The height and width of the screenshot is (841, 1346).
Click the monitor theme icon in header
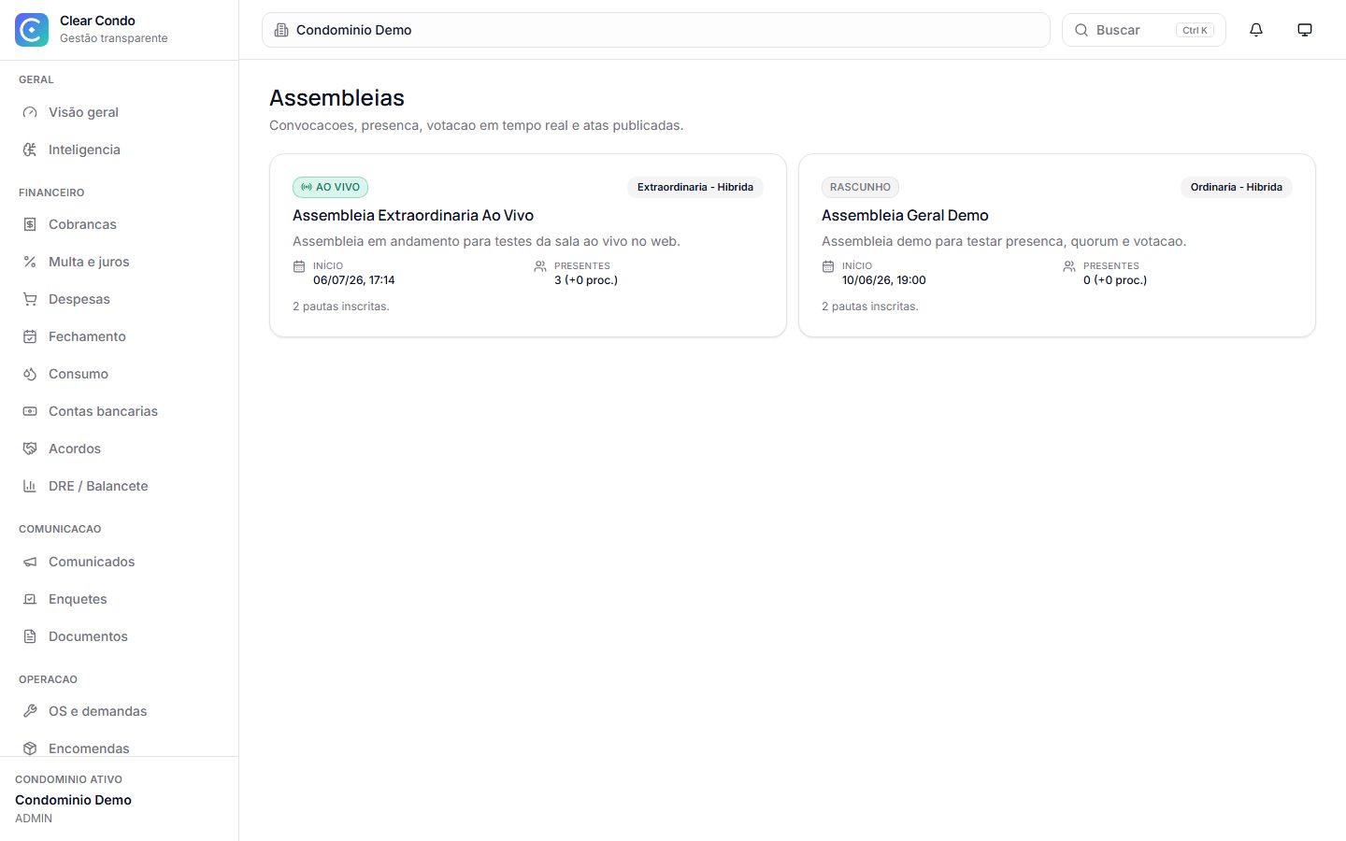pos(1305,30)
